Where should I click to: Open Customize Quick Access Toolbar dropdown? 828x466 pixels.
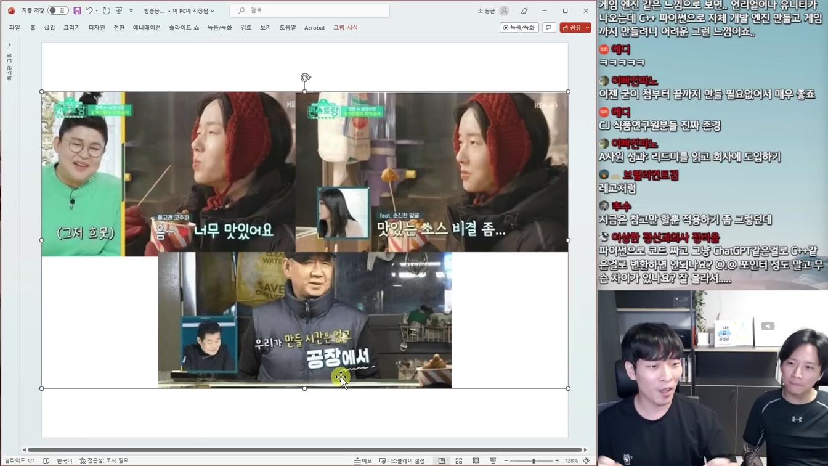[x=131, y=10]
